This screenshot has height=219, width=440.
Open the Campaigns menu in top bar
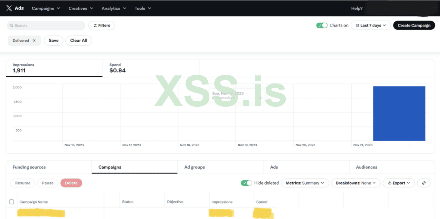[46, 8]
